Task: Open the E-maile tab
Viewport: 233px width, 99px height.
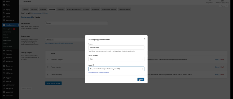Action: [86, 9]
